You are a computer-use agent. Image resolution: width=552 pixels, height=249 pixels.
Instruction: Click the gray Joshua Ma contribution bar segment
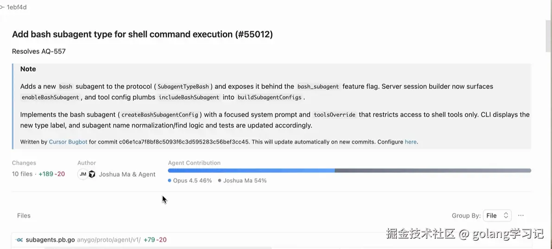(x=432, y=171)
